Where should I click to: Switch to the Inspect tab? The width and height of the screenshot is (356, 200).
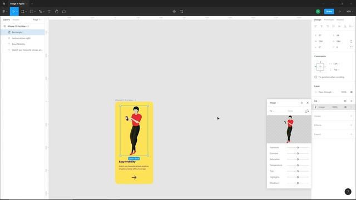[340, 20]
